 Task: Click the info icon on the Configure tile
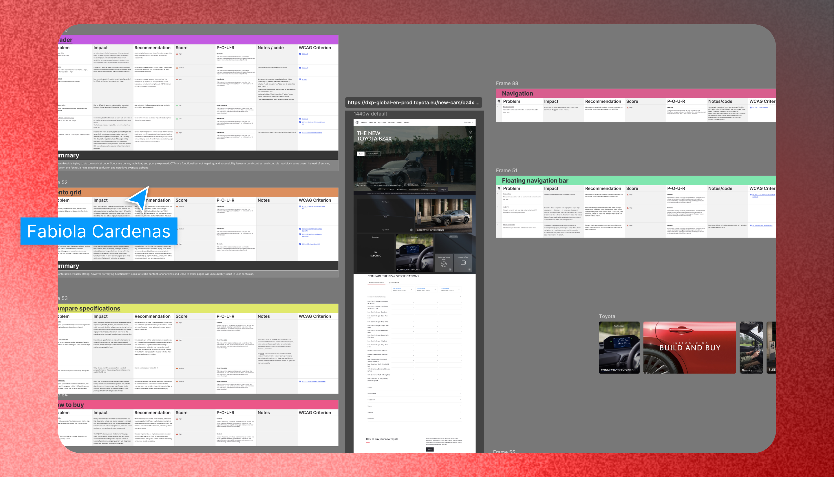[x=411, y=230]
